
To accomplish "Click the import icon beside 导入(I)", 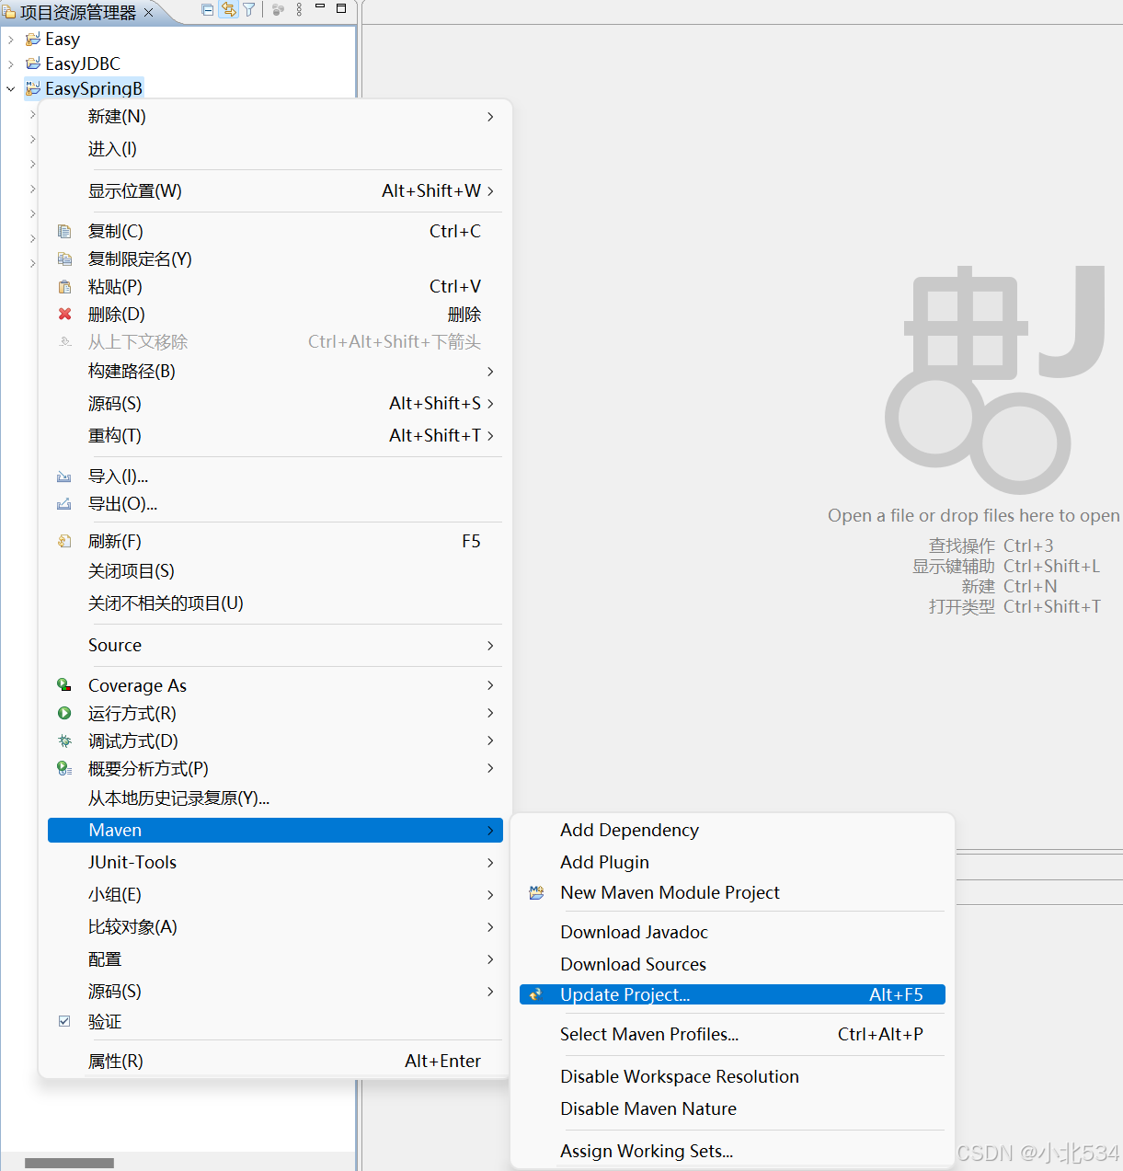I will click(63, 476).
